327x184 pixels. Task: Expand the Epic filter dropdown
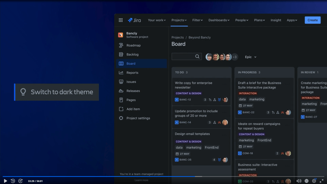(x=251, y=57)
